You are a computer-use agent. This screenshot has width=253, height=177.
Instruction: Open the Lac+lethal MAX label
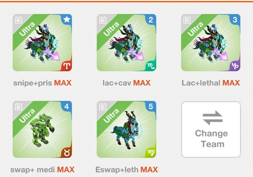pyautogui.click(x=211, y=83)
